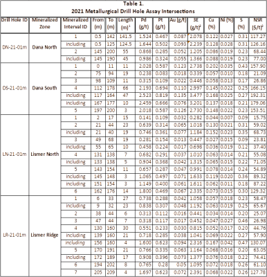Click the 3E value 3.477
The image size is (267, 277).
tap(196, 96)
